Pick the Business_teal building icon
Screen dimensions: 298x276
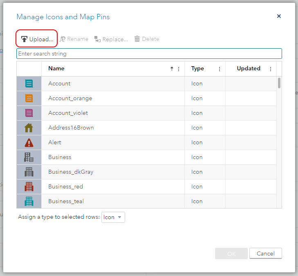[29, 202]
